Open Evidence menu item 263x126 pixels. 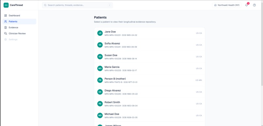[x=19, y=27]
